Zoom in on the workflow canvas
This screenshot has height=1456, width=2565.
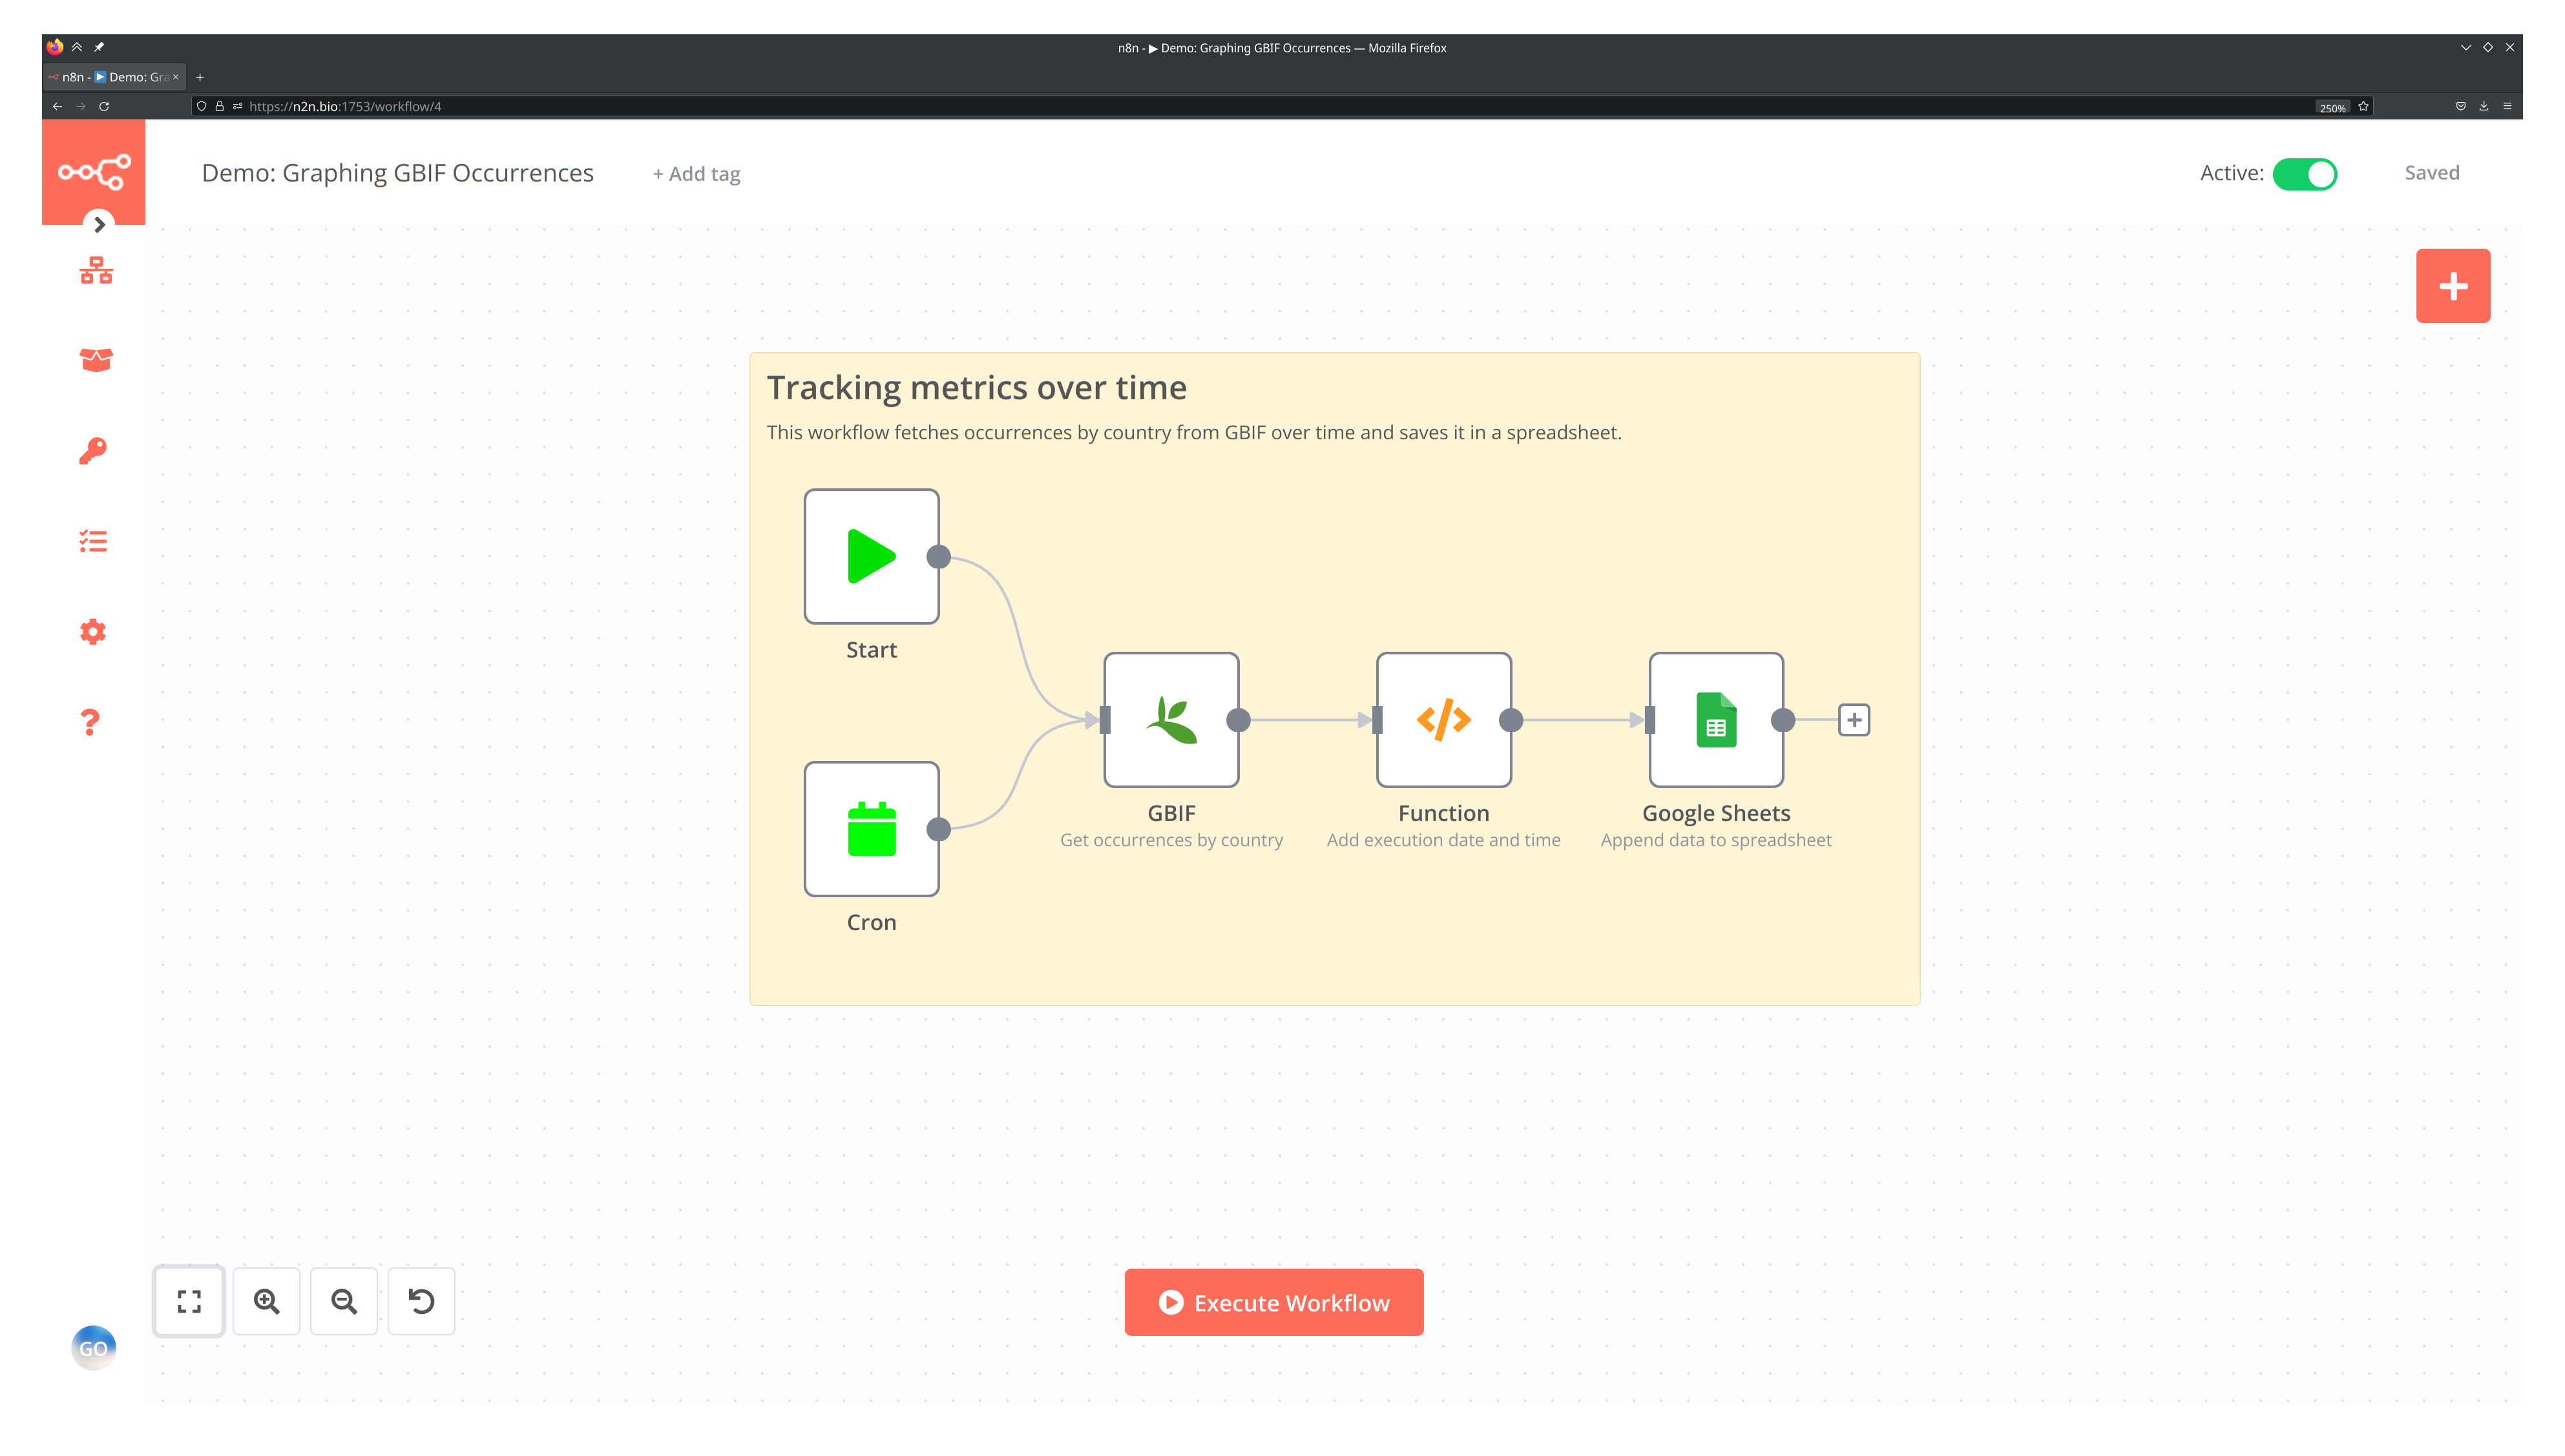tap(266, 1301)
